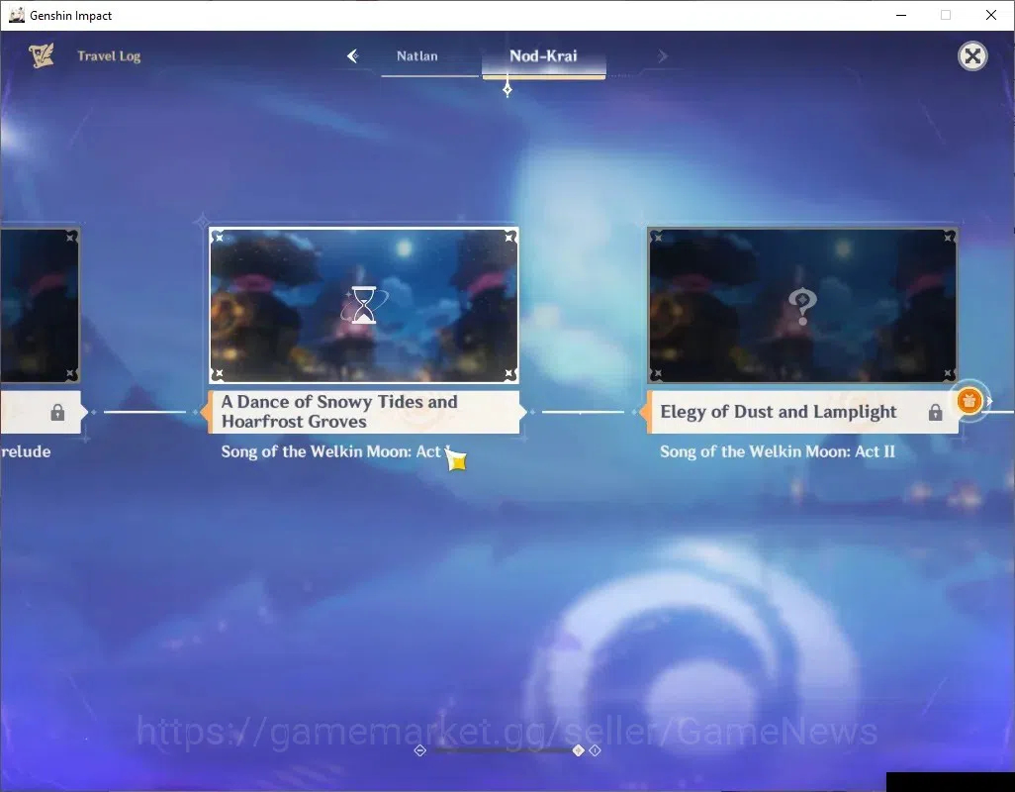Select A Dance of Snowy Tides and Hoarfrost Groves

pyautogui.click(x=364, y=412)
